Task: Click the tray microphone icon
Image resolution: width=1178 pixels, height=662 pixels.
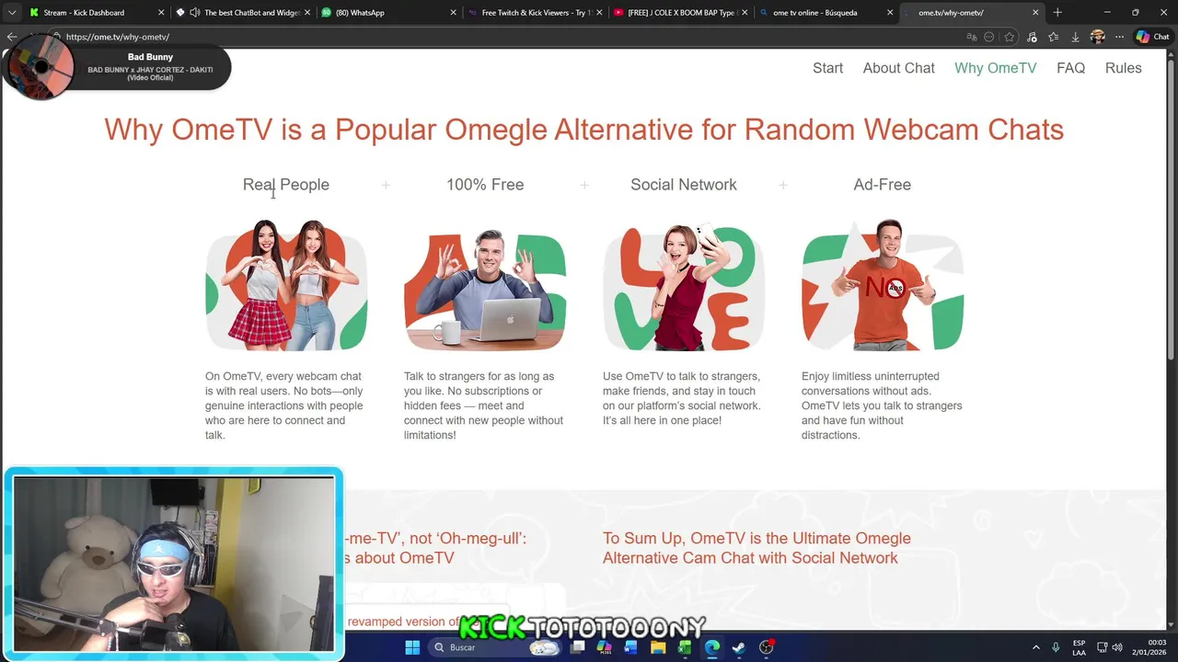Action: click(1056, 647)
